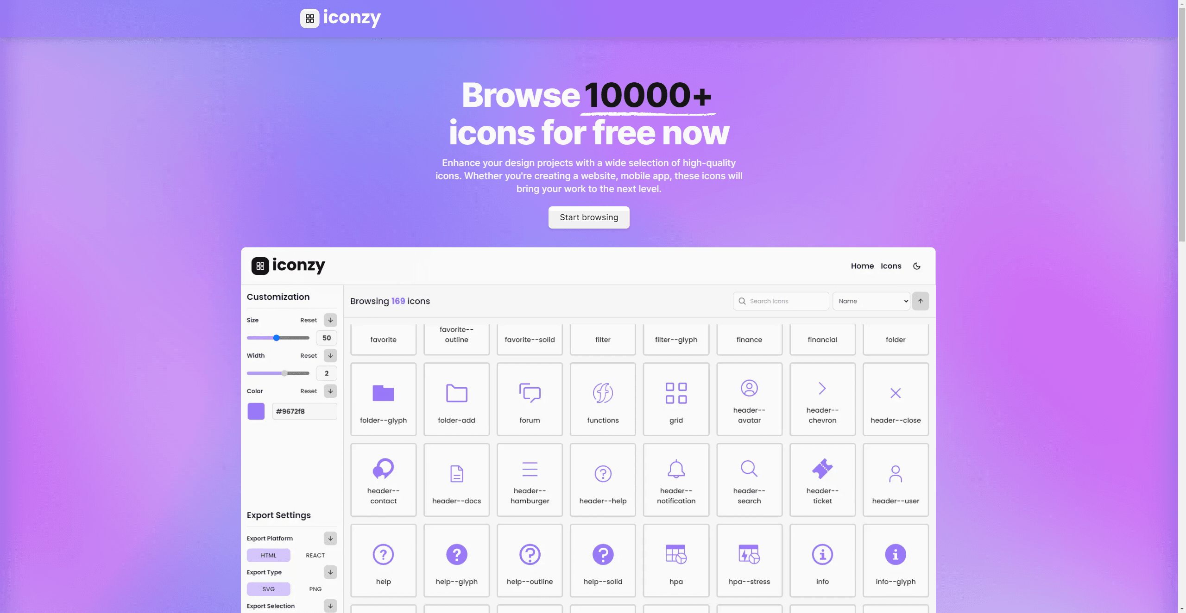Click Reset size control
This screenshot has height=613, width=1186.
coord(309,320)
